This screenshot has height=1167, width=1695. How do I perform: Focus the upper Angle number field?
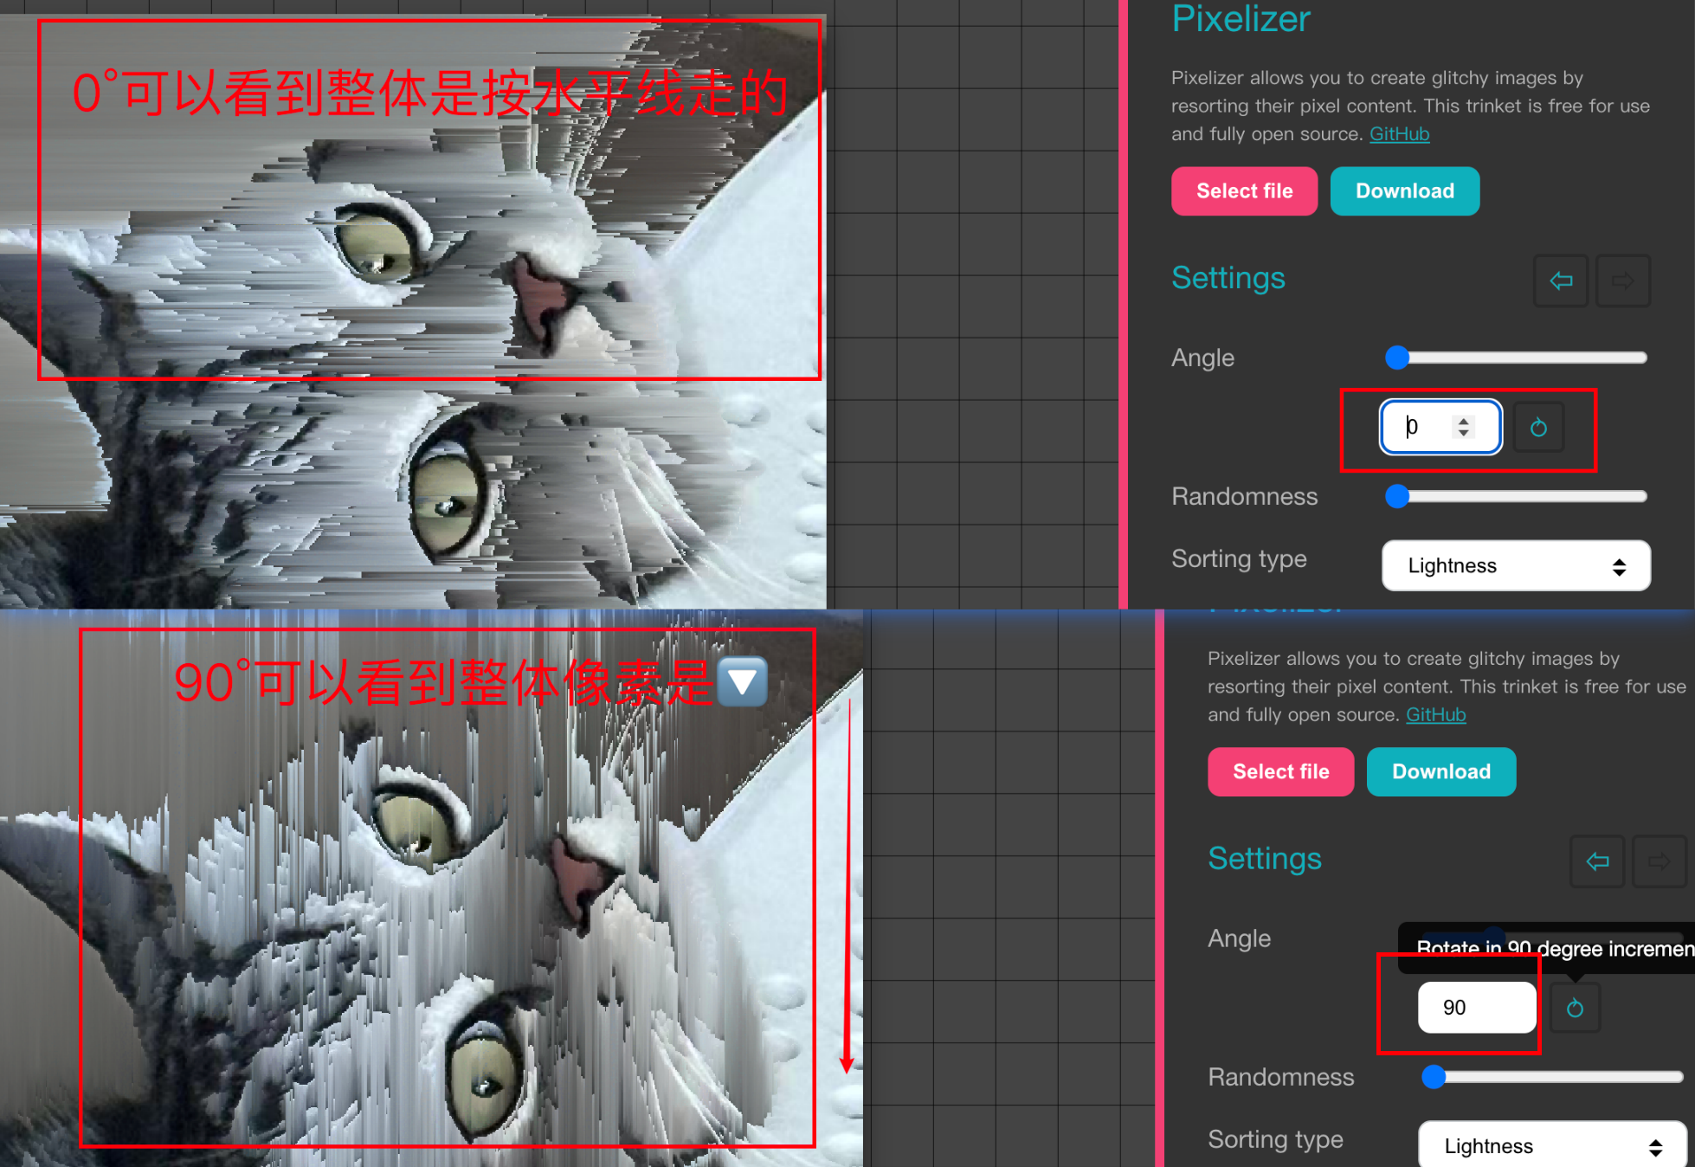(1440, 427)
